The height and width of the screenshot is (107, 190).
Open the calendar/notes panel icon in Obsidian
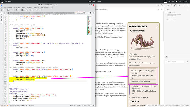[x=172, y=5]
